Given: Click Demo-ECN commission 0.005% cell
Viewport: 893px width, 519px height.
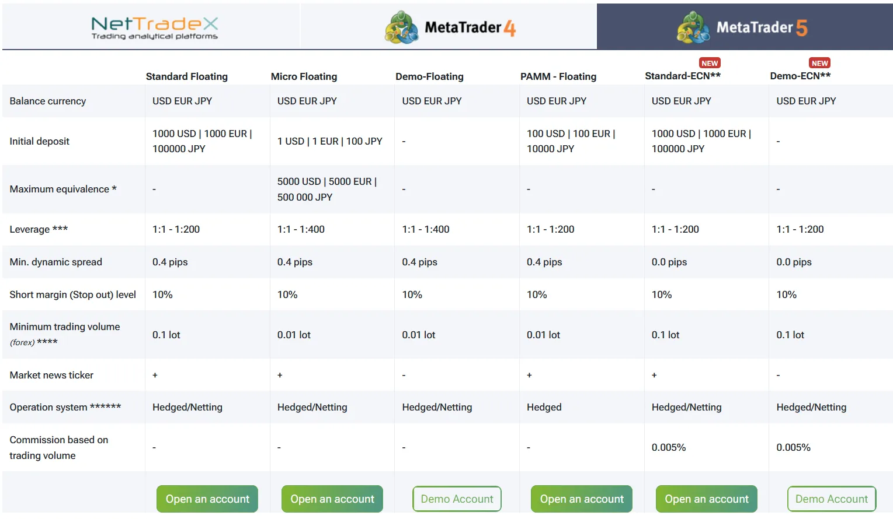Looking at the screenshot, I should pyautogui.click(x=794, y=447).
